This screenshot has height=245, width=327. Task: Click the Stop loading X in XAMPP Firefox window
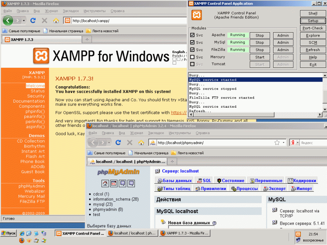point(44,20)
